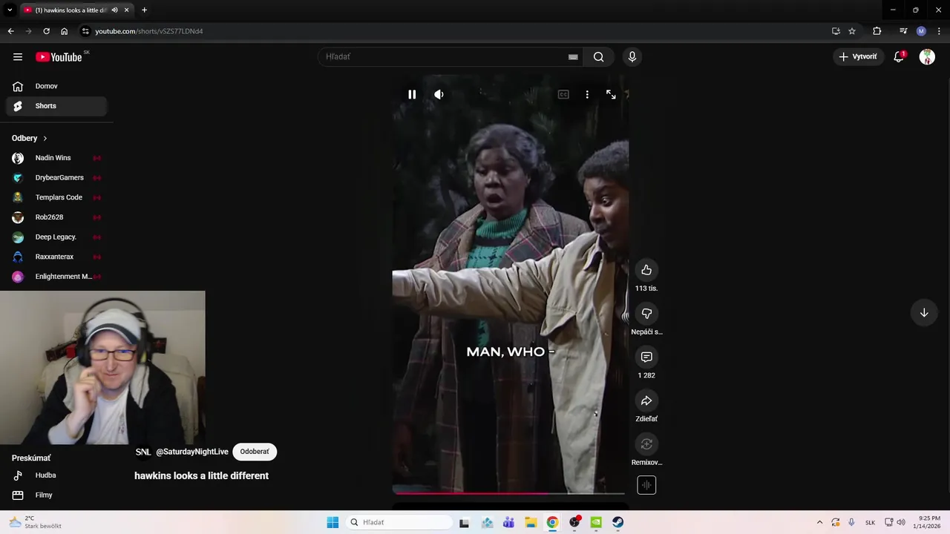Dislike this Short
This screenshot has width=950, height=534.
(x=646, y=314)
